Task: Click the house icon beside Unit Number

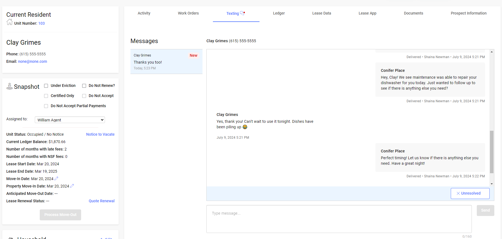Action: pyautogui.click(x=10, y=22)
